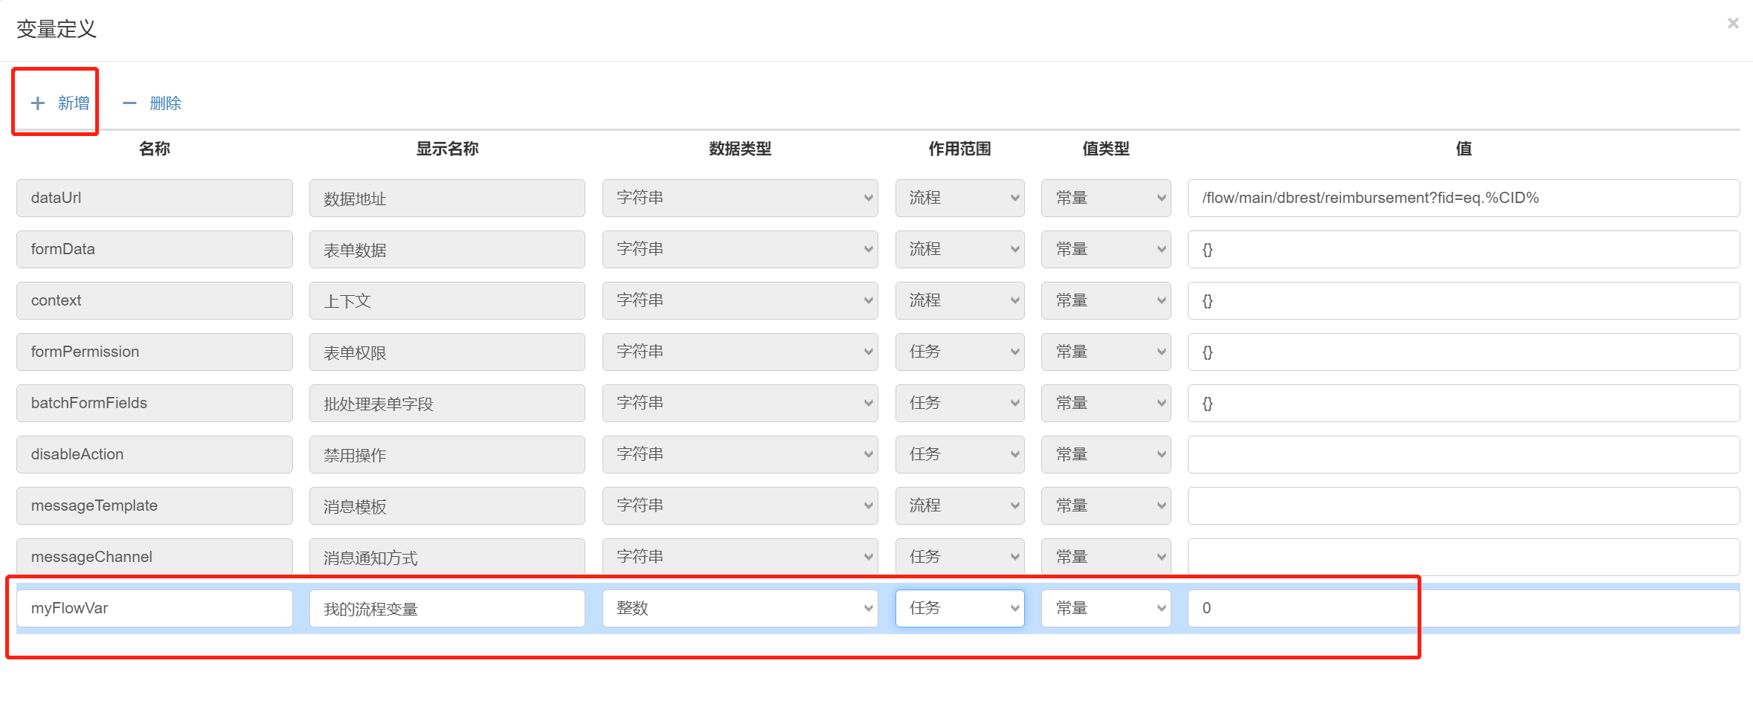
Task: Open scope dropdown for formPermission row
Action: pos(959,352)
